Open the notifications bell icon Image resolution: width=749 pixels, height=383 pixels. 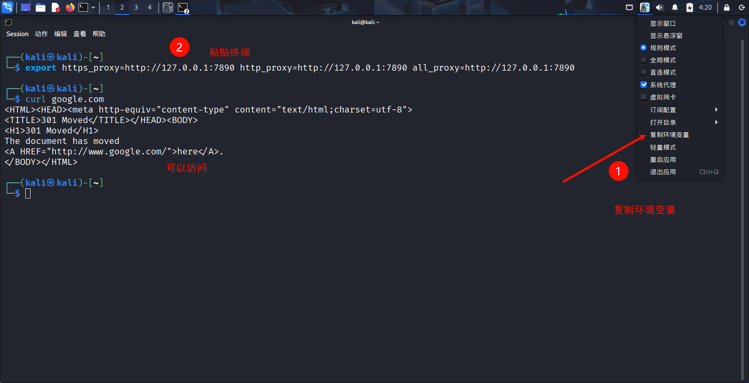(x=674, y=7)
